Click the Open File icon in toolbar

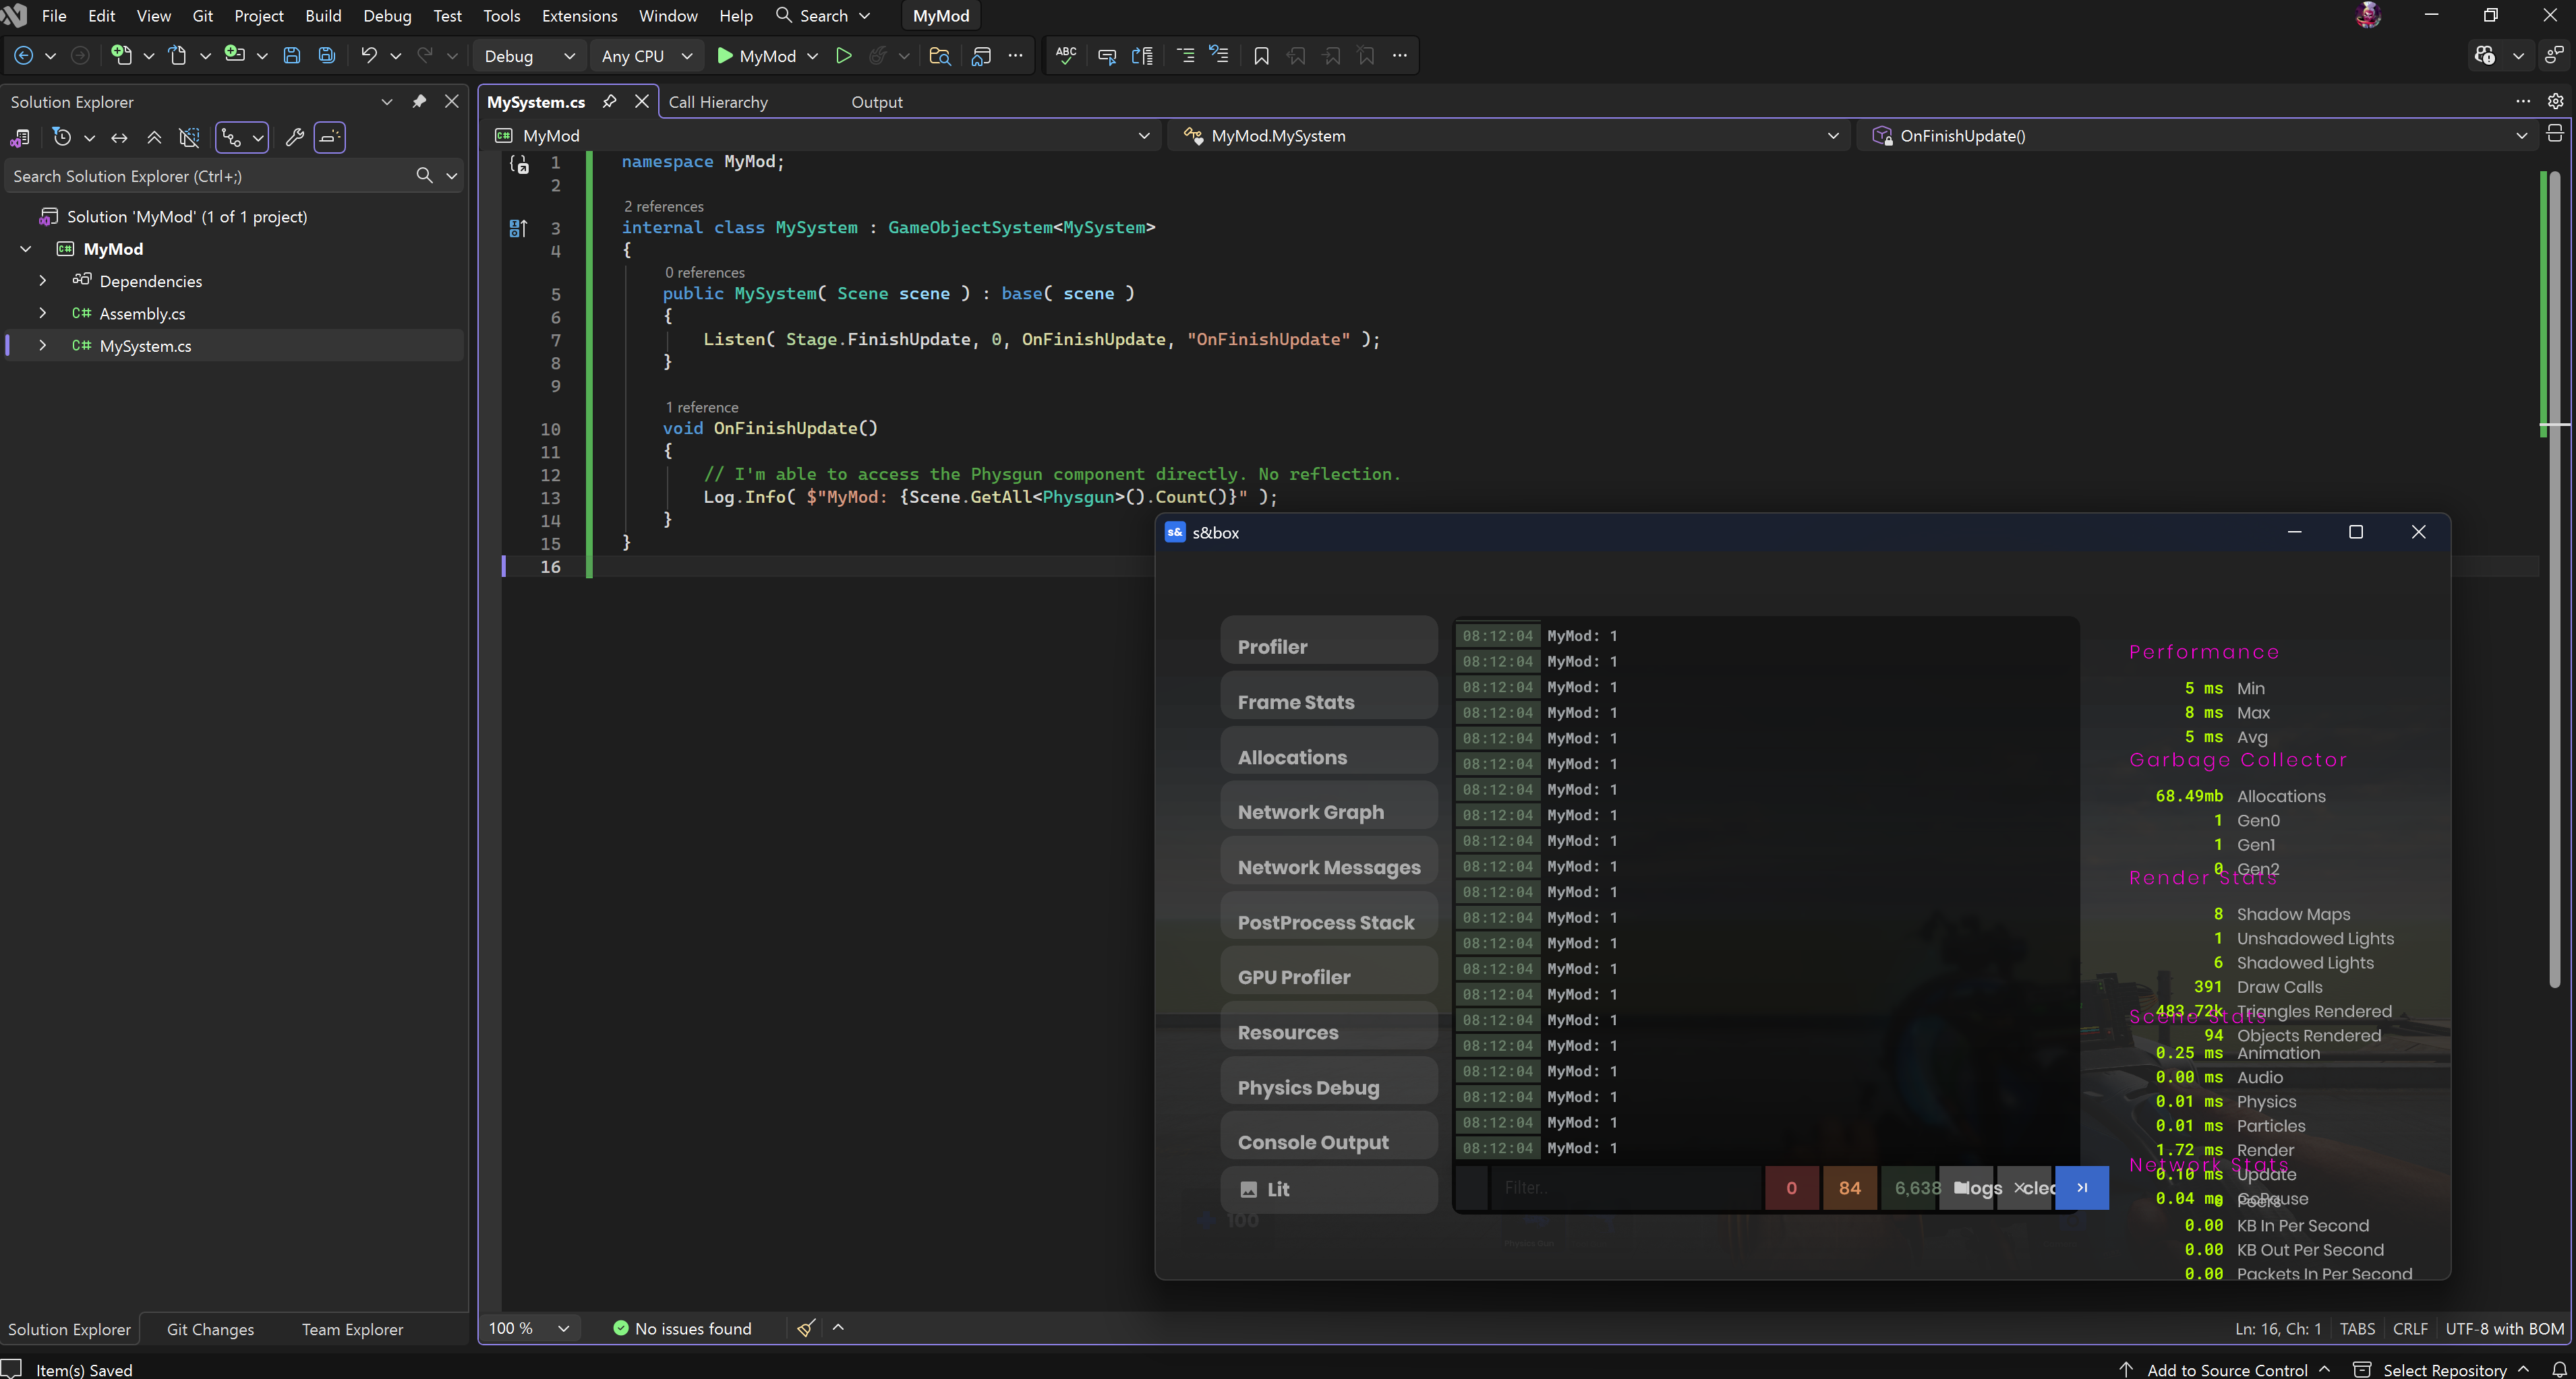178,56
